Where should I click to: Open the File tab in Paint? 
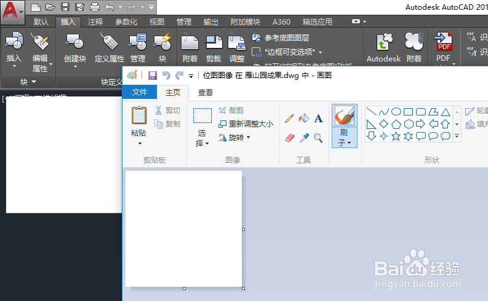click(140, 92)
